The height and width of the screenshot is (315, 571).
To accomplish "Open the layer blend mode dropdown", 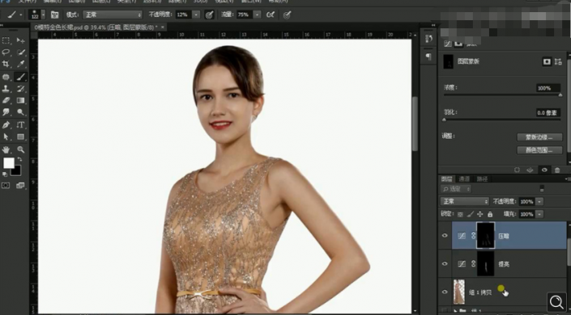I will tap(465, 201).
